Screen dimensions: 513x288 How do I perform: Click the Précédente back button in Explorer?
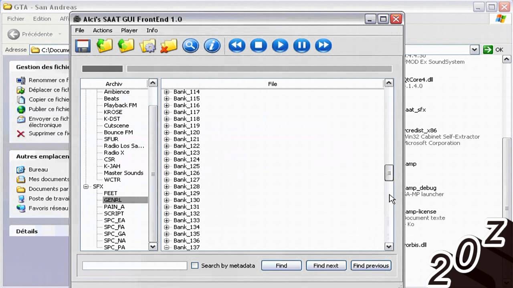[x=30, y=34]
